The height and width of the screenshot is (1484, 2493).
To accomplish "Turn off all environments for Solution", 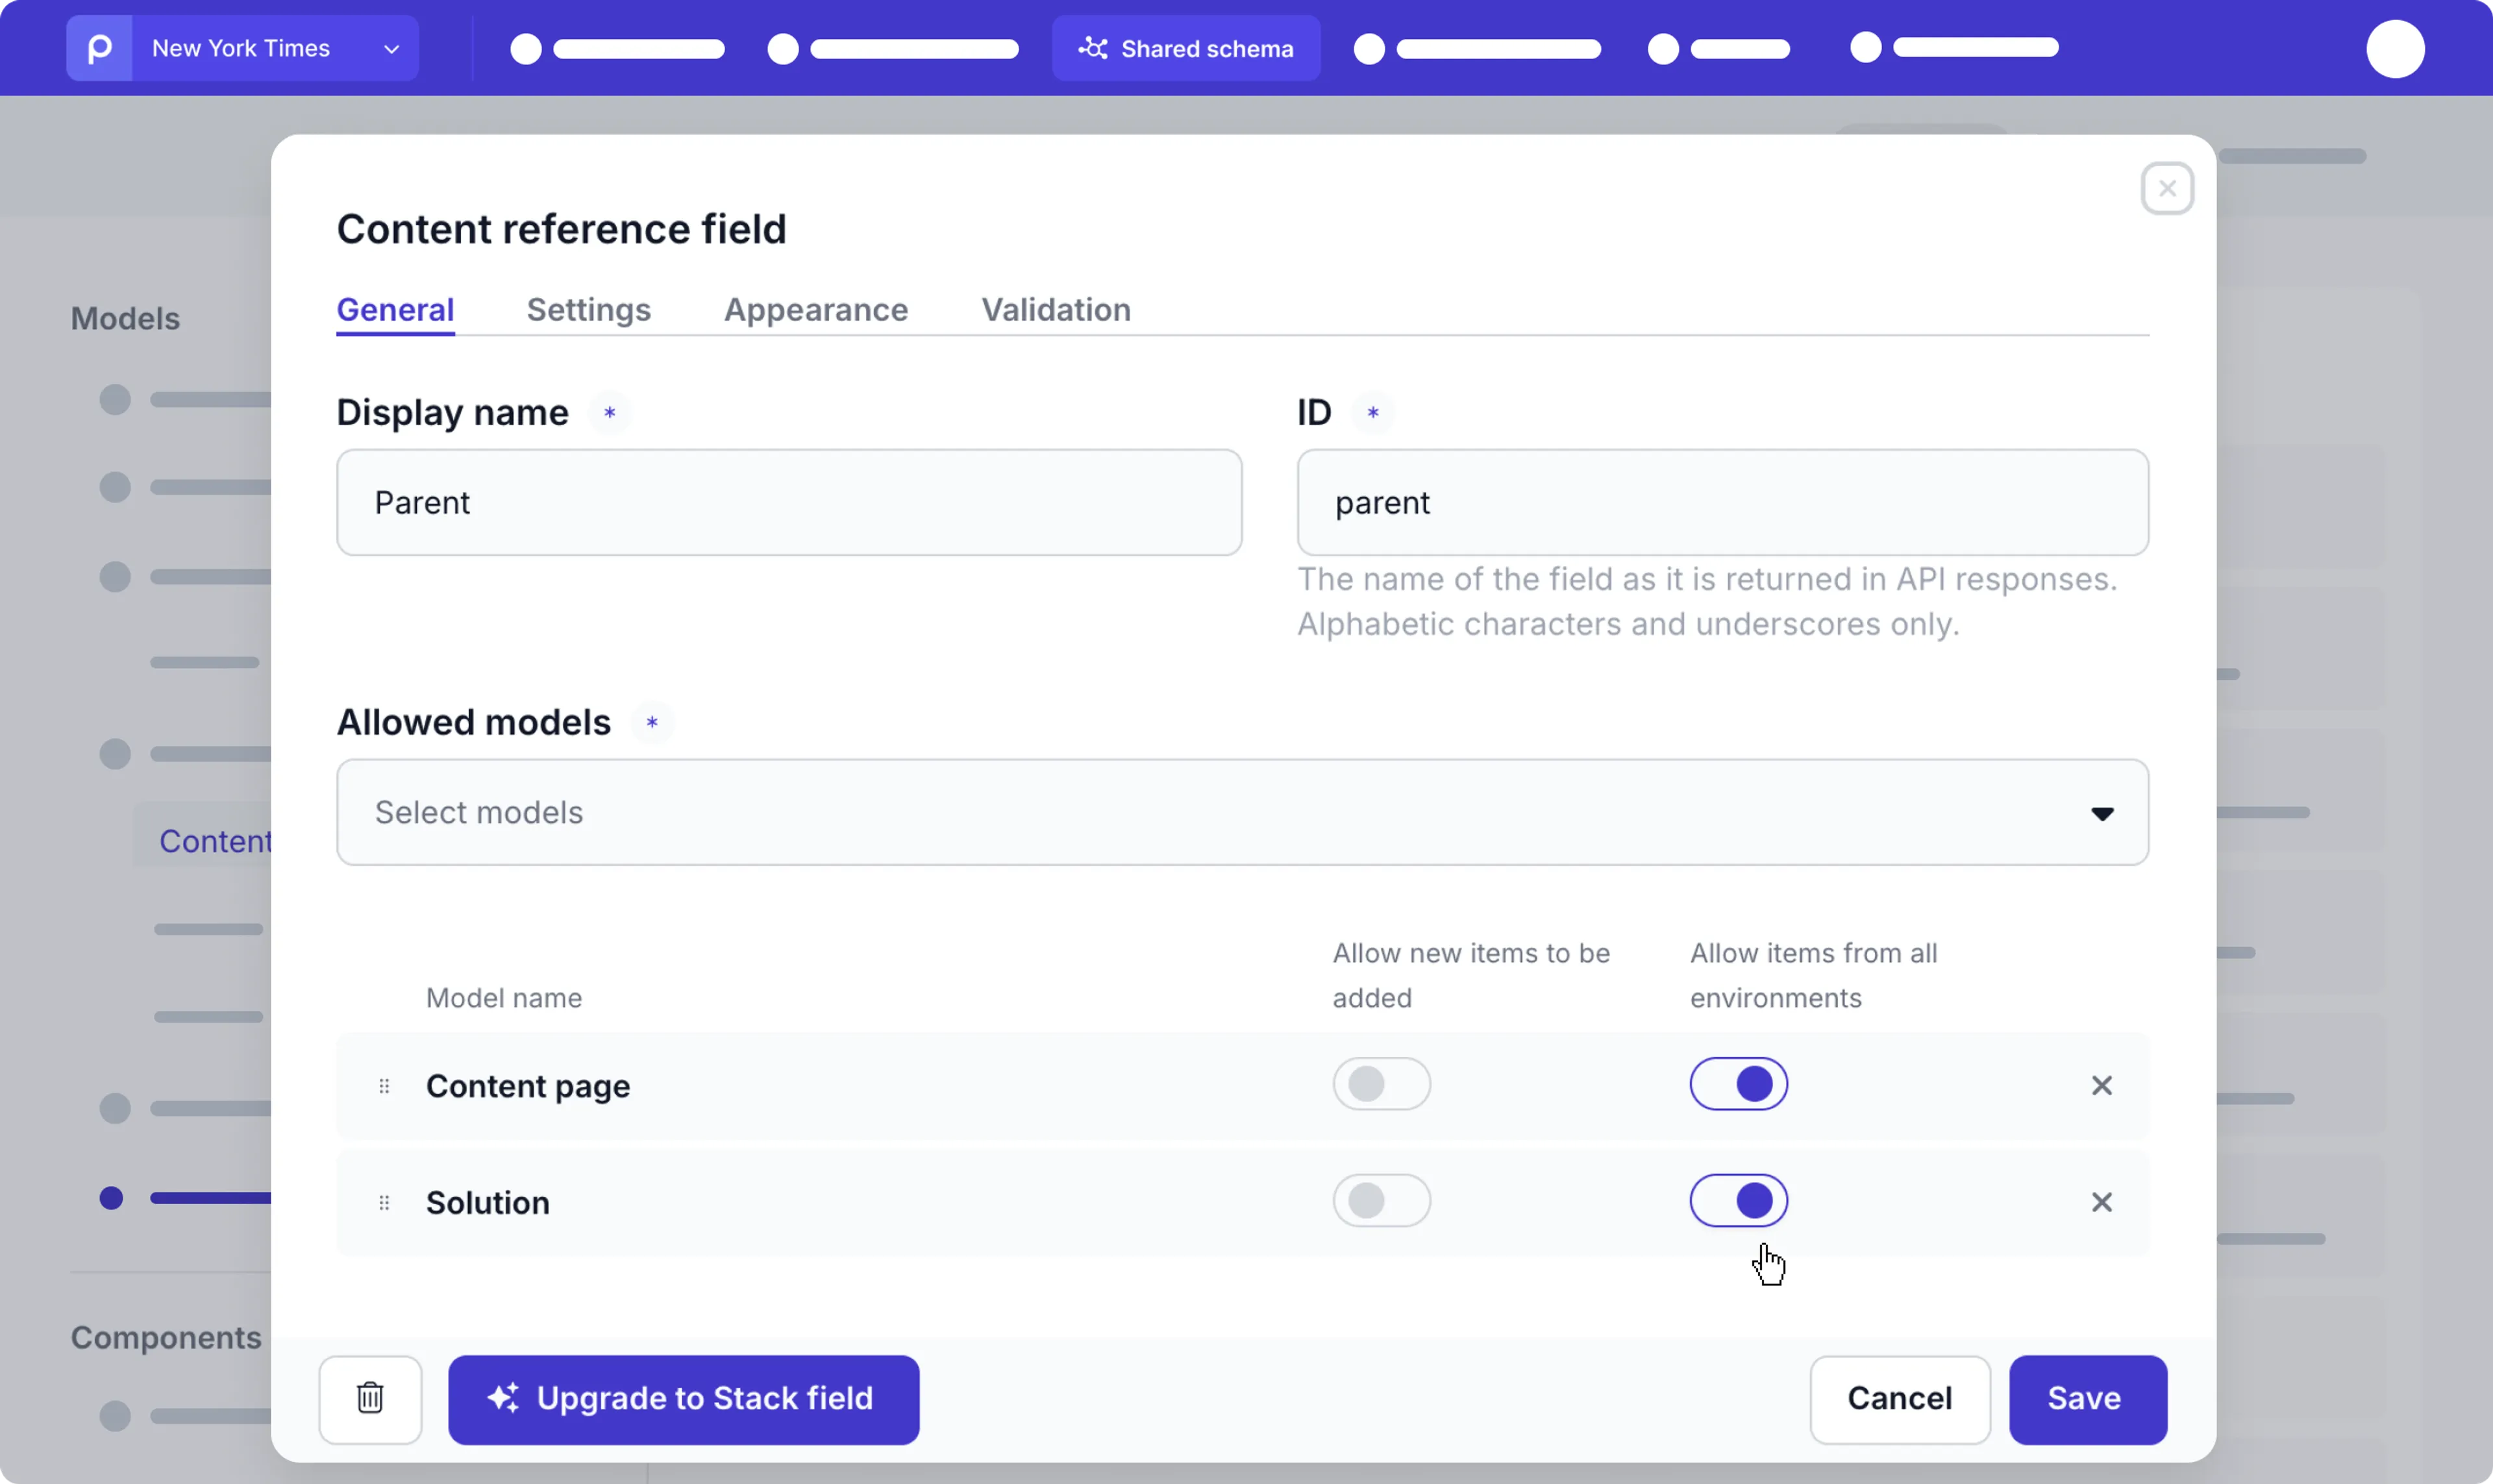I will pyautogui.click(x=1738, y=1200).
